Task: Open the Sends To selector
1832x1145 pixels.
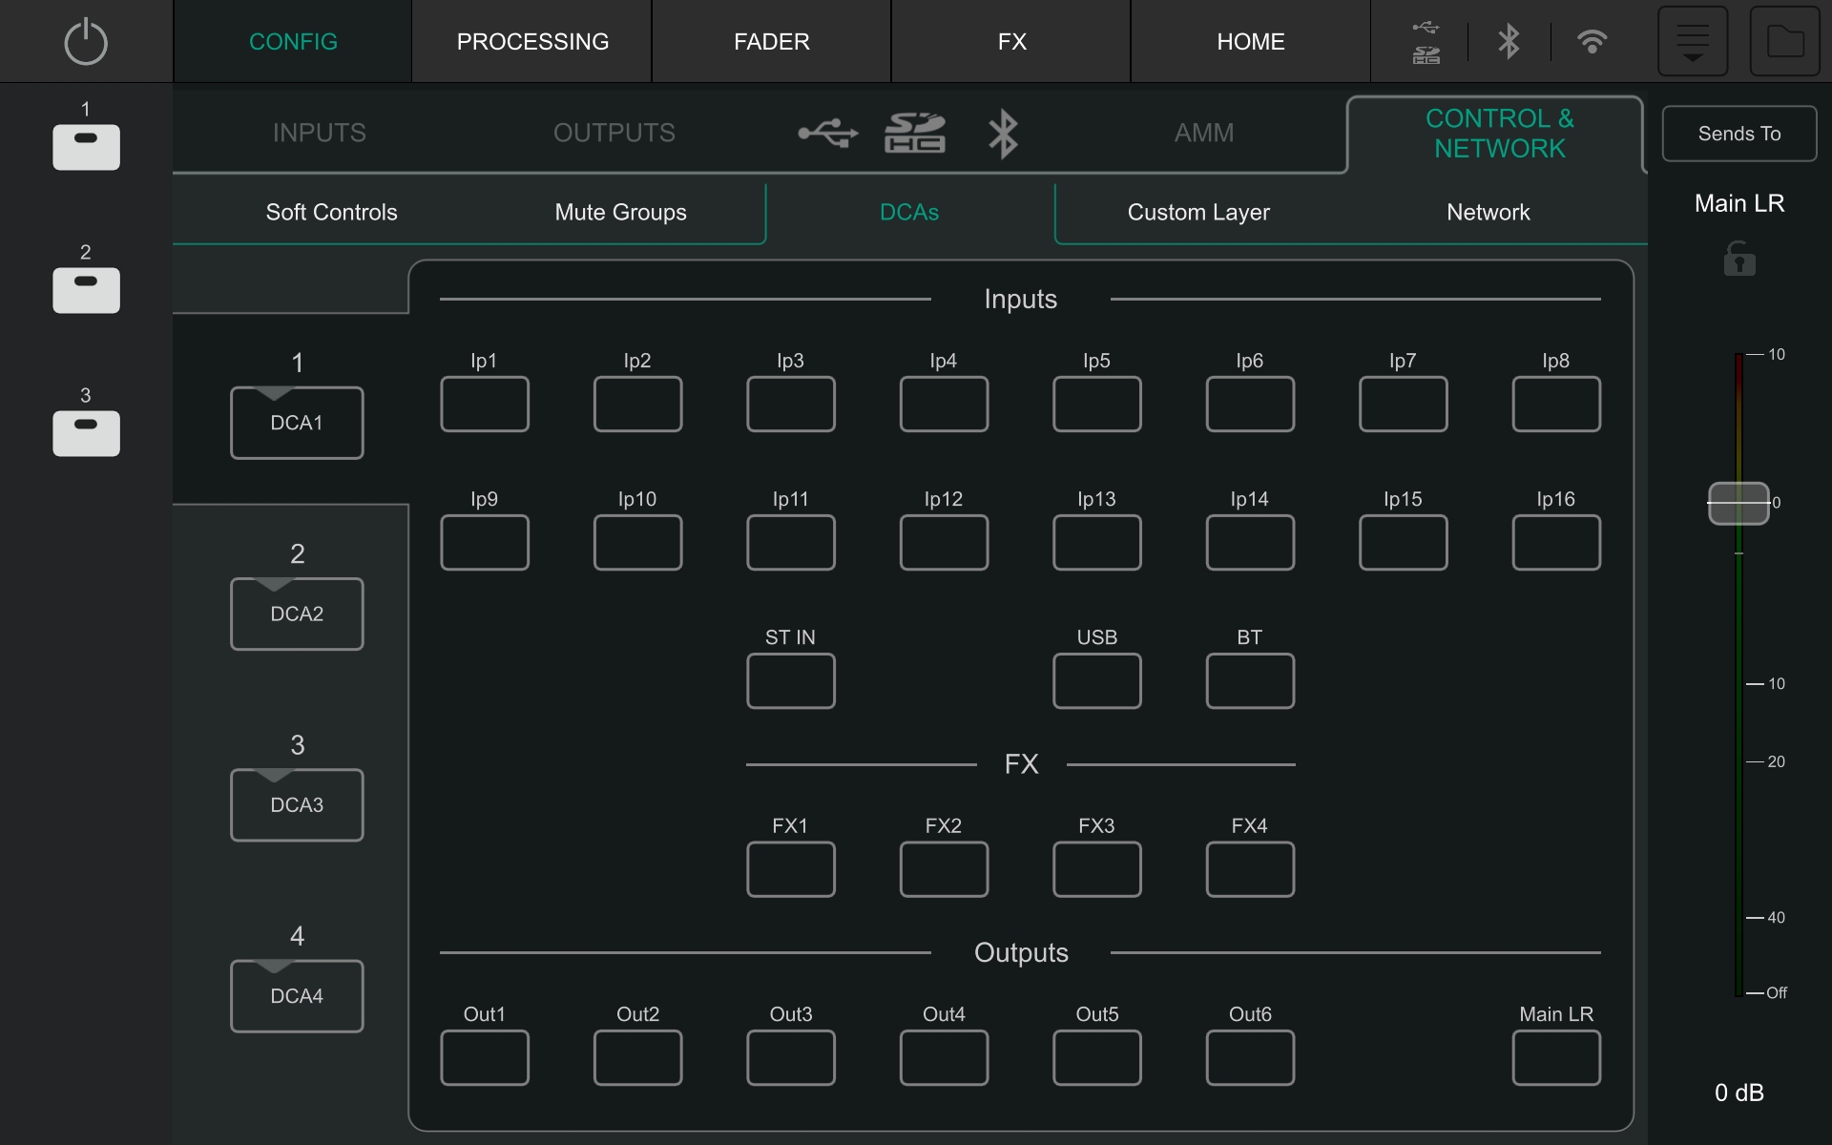Action: pos(1738,134)
